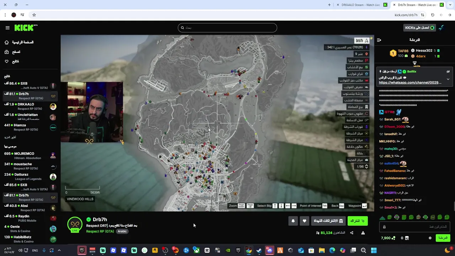Open the IHamza channel in sidebar
The image size is (455, 256).
click(x=30, y=127)
